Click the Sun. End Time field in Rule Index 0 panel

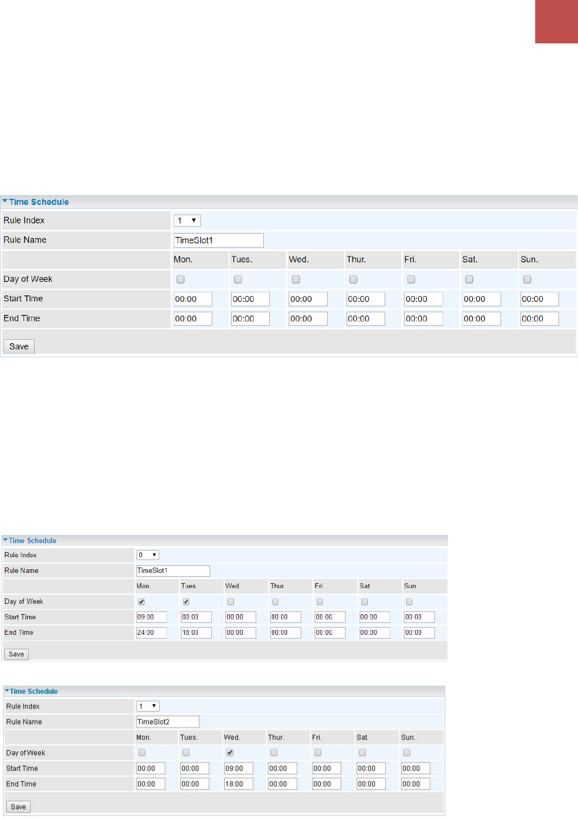pyautogui.click(x=419, y=633)
